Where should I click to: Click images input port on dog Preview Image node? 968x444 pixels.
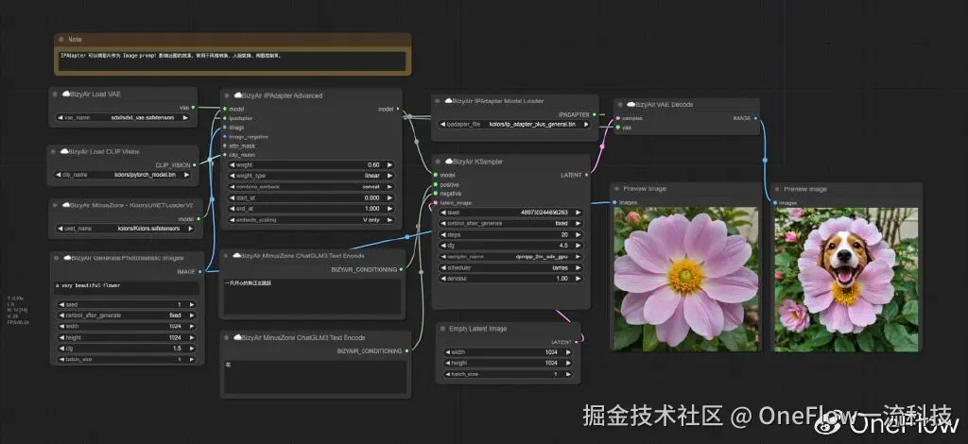(x=775, y=202)
